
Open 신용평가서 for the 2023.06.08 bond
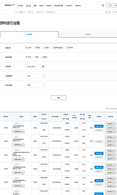click(x=111, y=128)
